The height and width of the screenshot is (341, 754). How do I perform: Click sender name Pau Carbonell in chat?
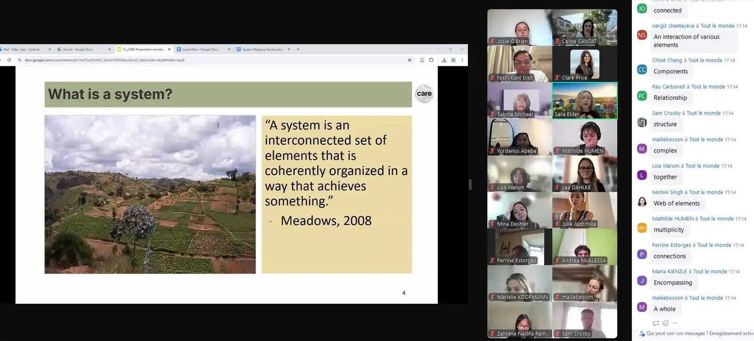[668, 87]
